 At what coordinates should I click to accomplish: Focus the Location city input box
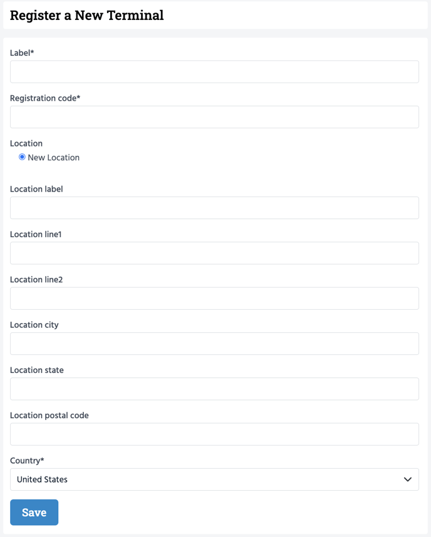pyautogui.click(x=214, y=344)
